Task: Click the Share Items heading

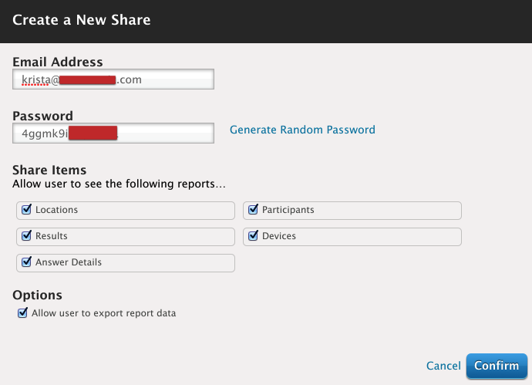Action: (49, 170)
